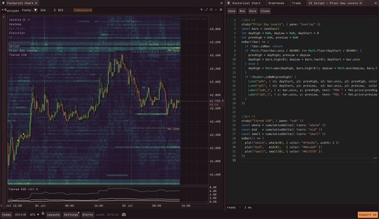Toggle Candles visibility circle icon
379x219 pixels.
[x=29, y=20]
